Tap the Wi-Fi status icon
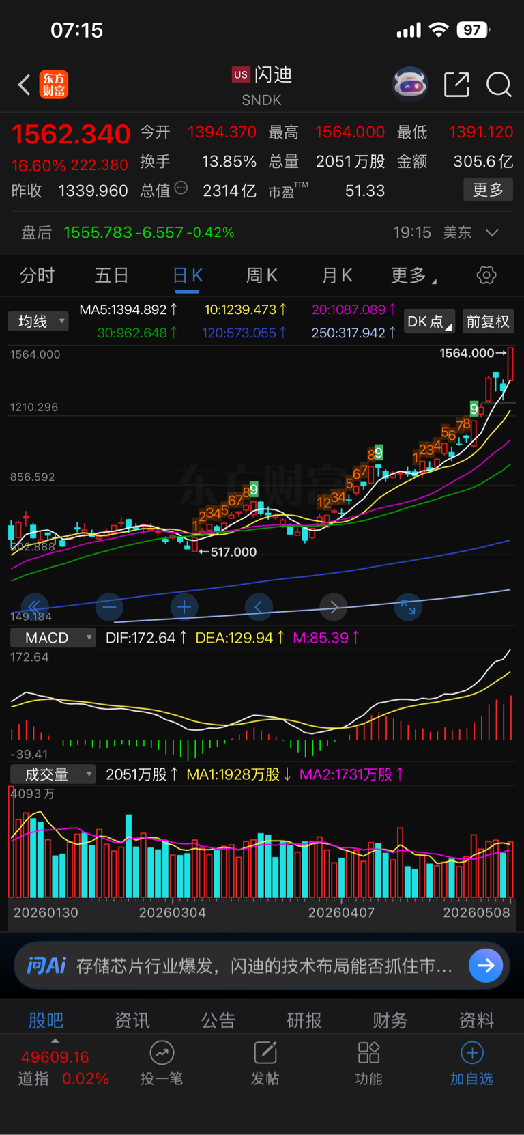Image resolution: width=524 pixels, height=1135 pixels. [439, 30]
